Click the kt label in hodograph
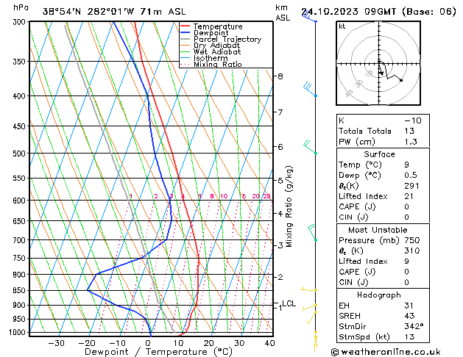The height and width of the screenshot is (357, 463). (x=342, y=26)
